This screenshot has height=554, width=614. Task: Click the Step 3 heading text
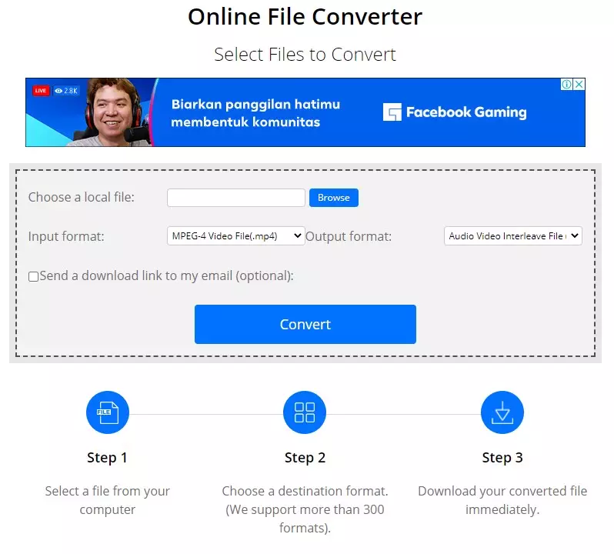tap(502, 458)
